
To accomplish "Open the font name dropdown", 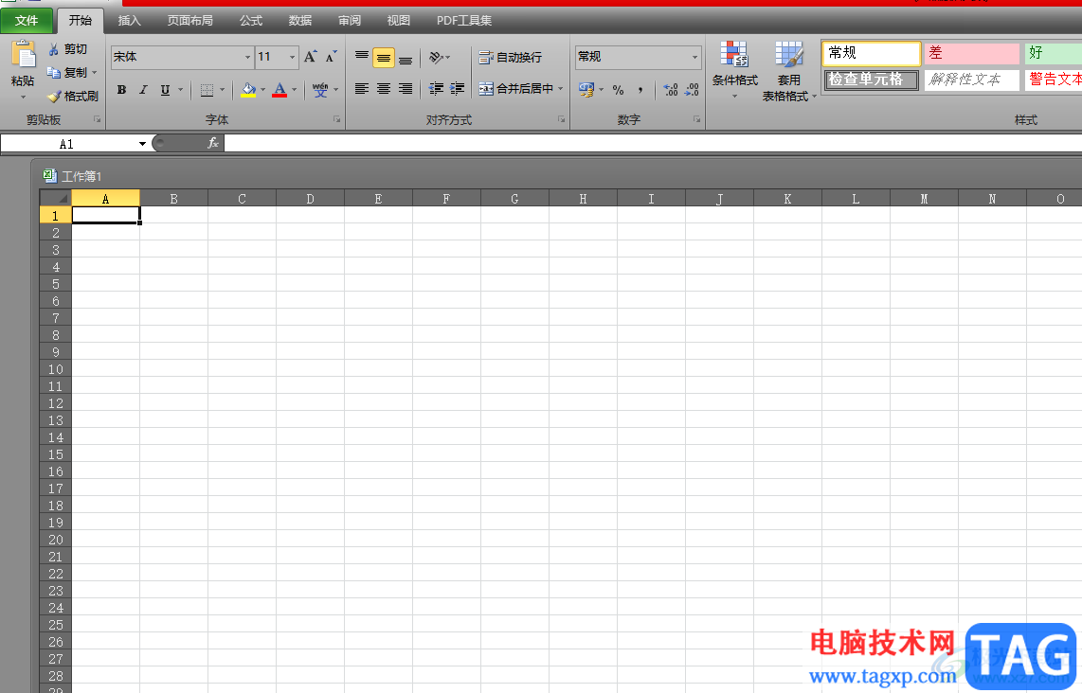I will pyautogui.click(x=247, y=57).
